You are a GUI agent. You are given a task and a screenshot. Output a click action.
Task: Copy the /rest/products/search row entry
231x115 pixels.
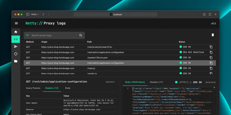pos(211,47)
